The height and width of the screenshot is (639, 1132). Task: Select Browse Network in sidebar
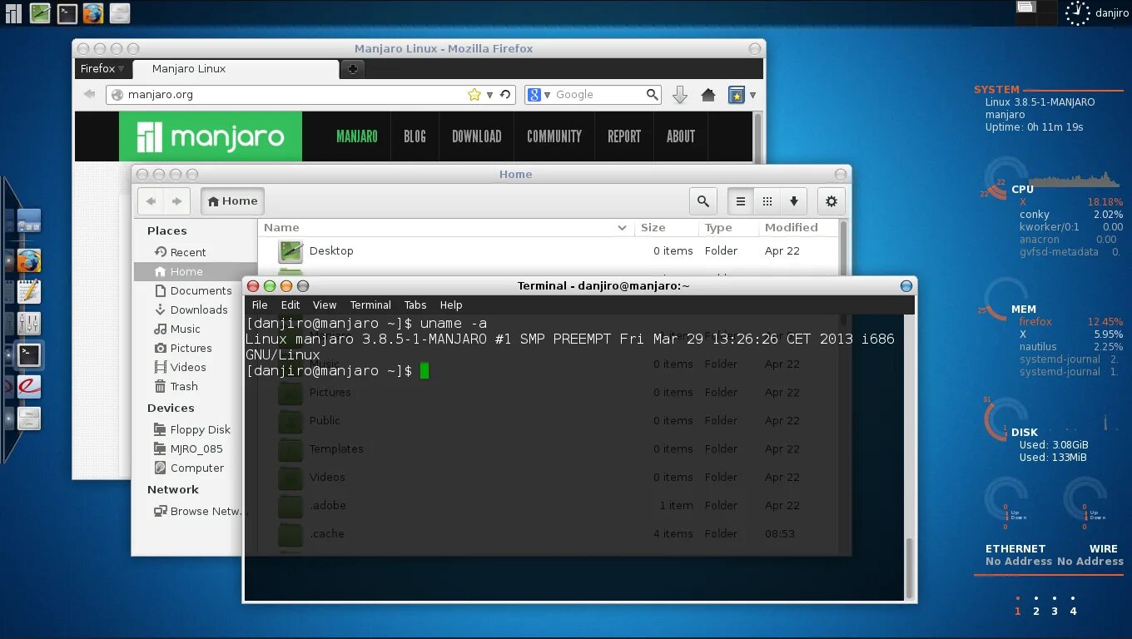(x=195, y=511)
